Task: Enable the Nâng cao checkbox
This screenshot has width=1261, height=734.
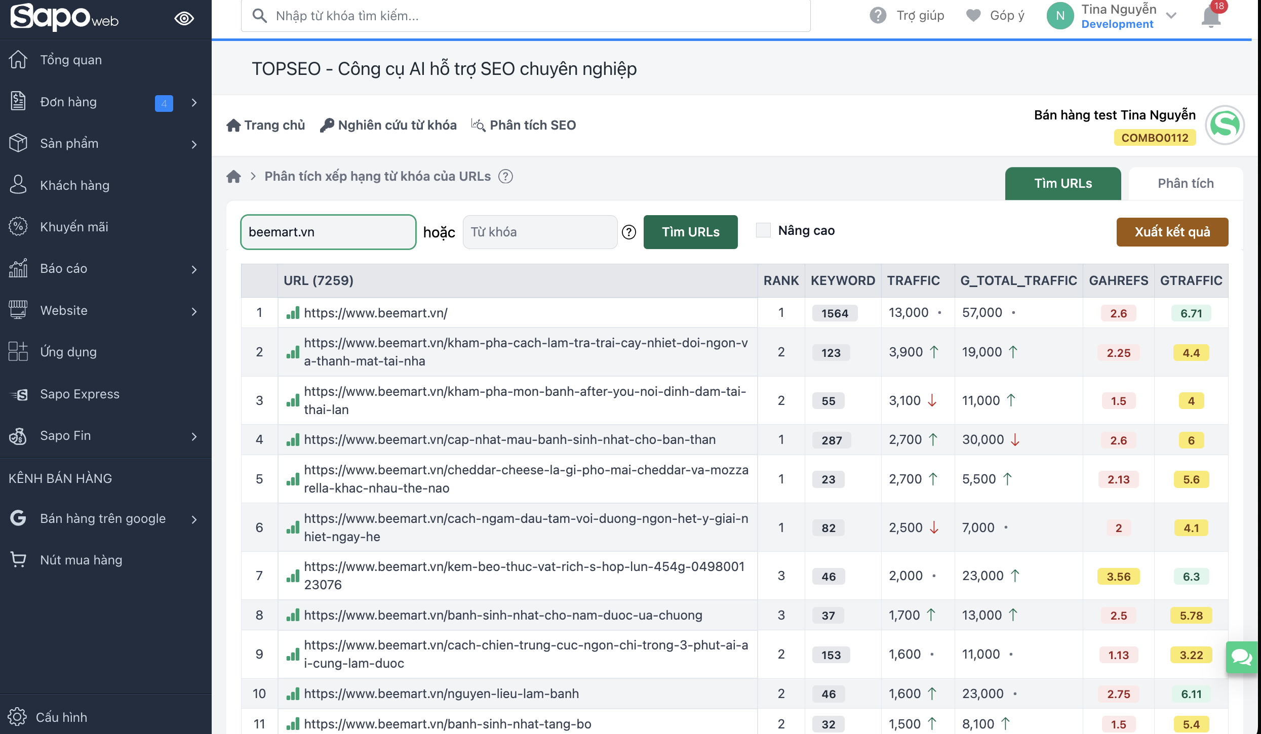Action: 763,230
